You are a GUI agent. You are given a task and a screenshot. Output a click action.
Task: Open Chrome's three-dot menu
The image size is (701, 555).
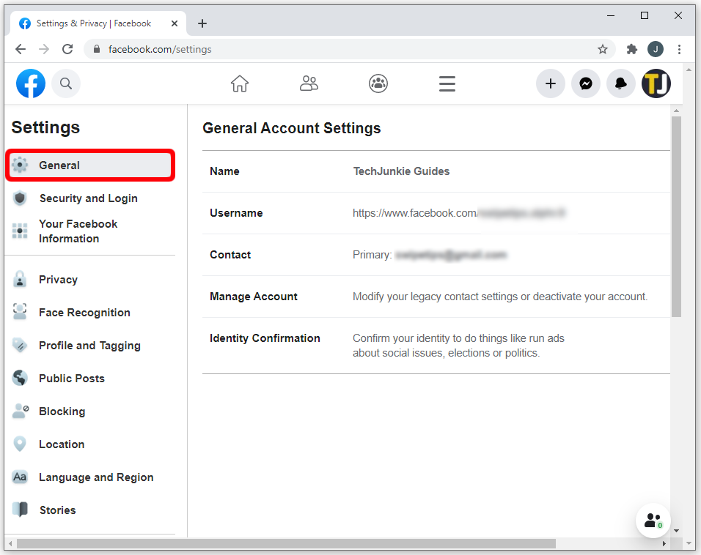[x=680, y=49]
